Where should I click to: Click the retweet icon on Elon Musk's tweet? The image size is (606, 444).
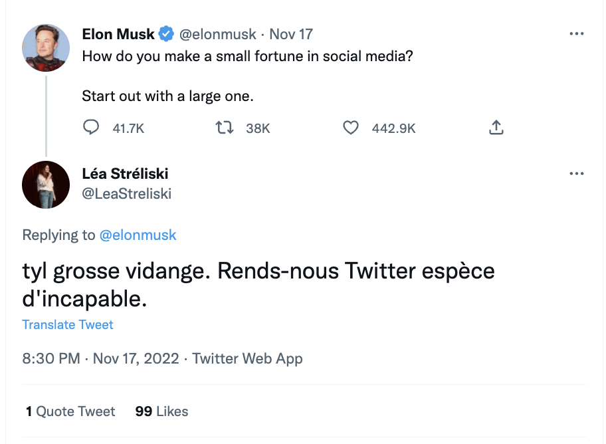tap(224, 127)
